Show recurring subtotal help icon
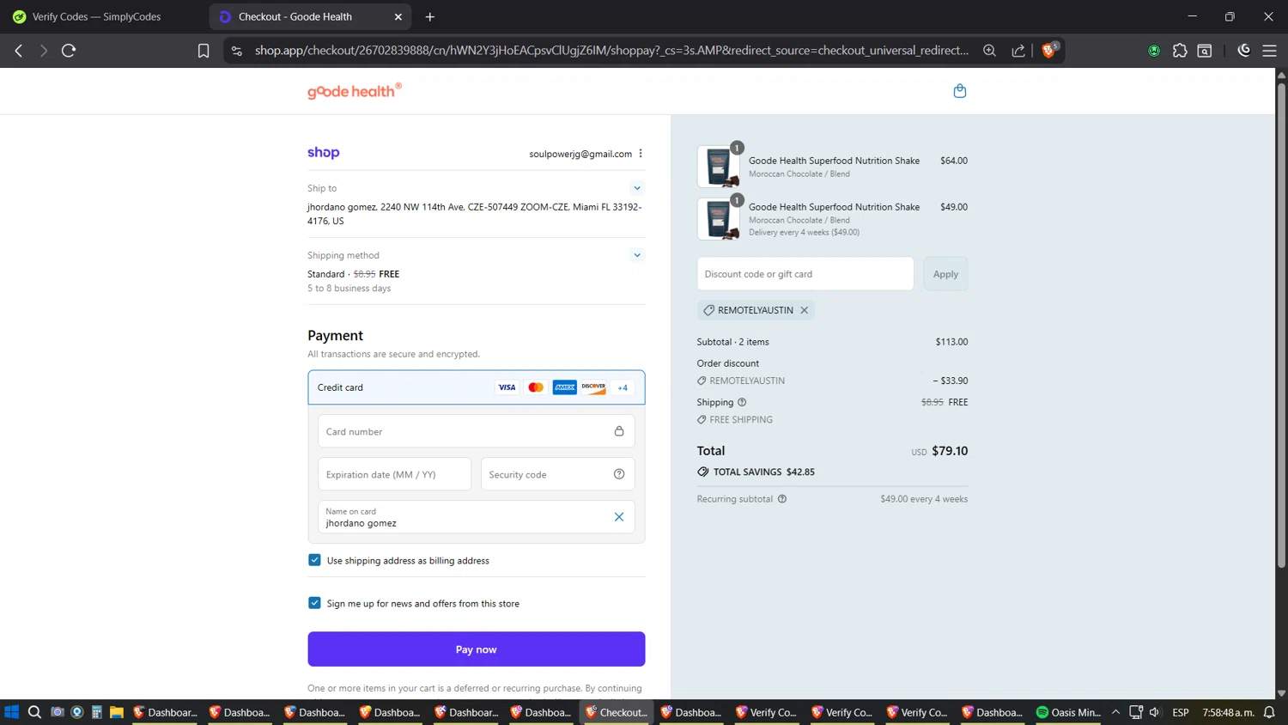Viewport: 1288px width, 725px height. [782, 499]
